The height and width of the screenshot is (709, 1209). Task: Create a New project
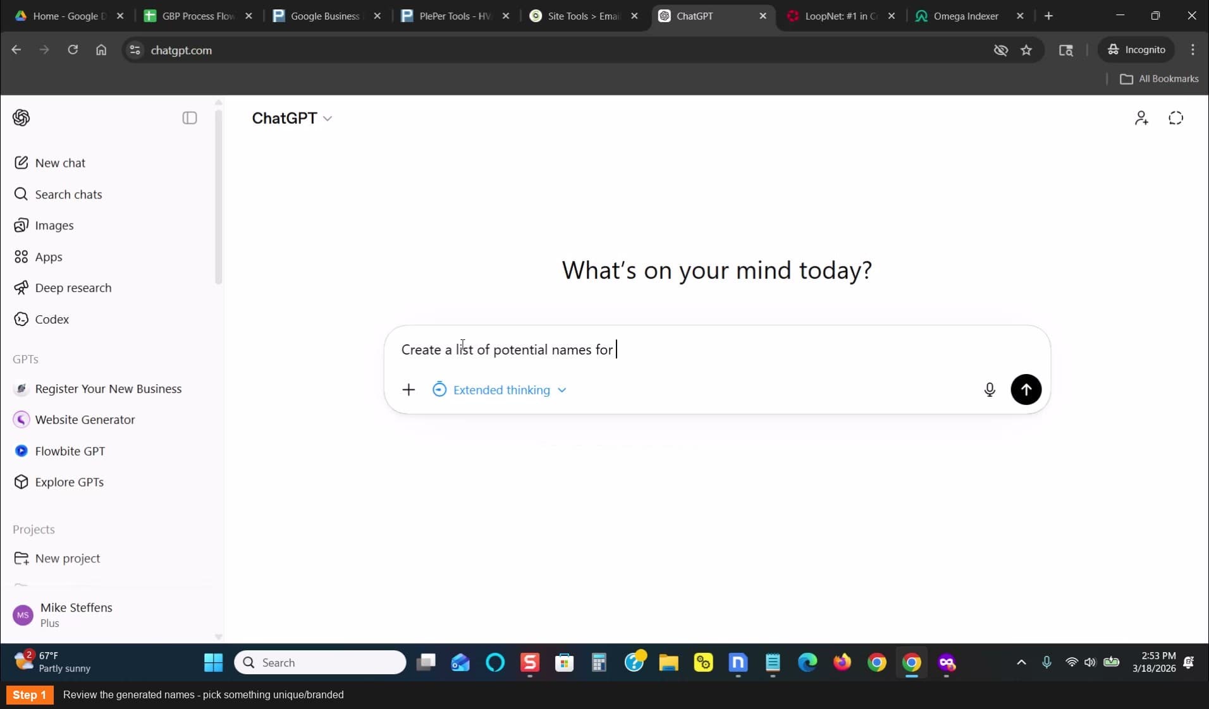pos(57,559)
